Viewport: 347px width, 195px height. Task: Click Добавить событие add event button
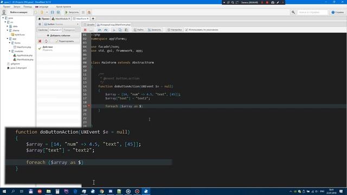click(x=59, y=35)
